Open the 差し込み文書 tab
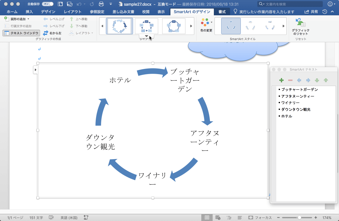Screen dimensions: 339x221 coord(123,12)
